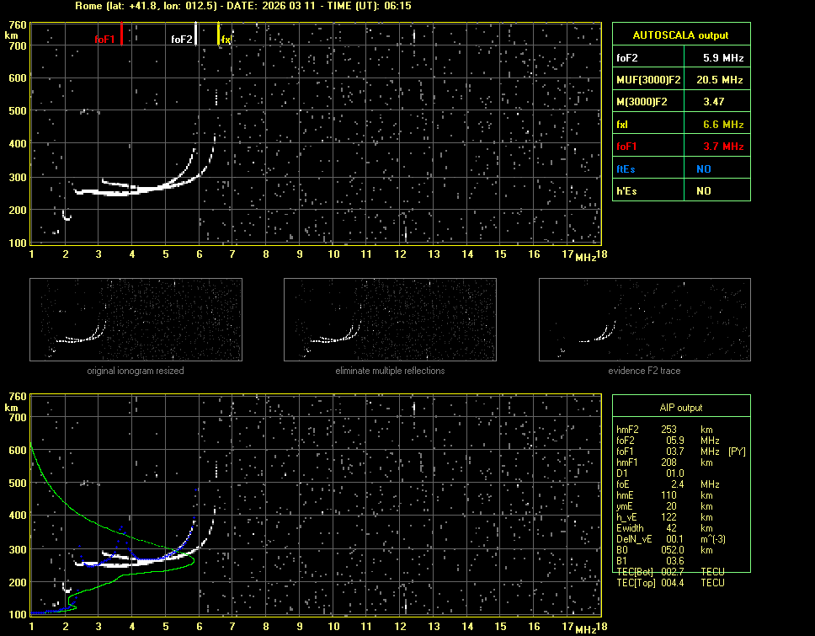Select the 'original ionogram resized' thumbnail
This screenshot has height=636, width=815.
click(x=136, y=320)
